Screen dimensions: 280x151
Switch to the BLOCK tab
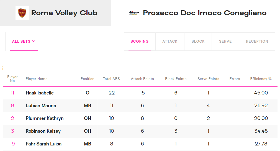198,42
